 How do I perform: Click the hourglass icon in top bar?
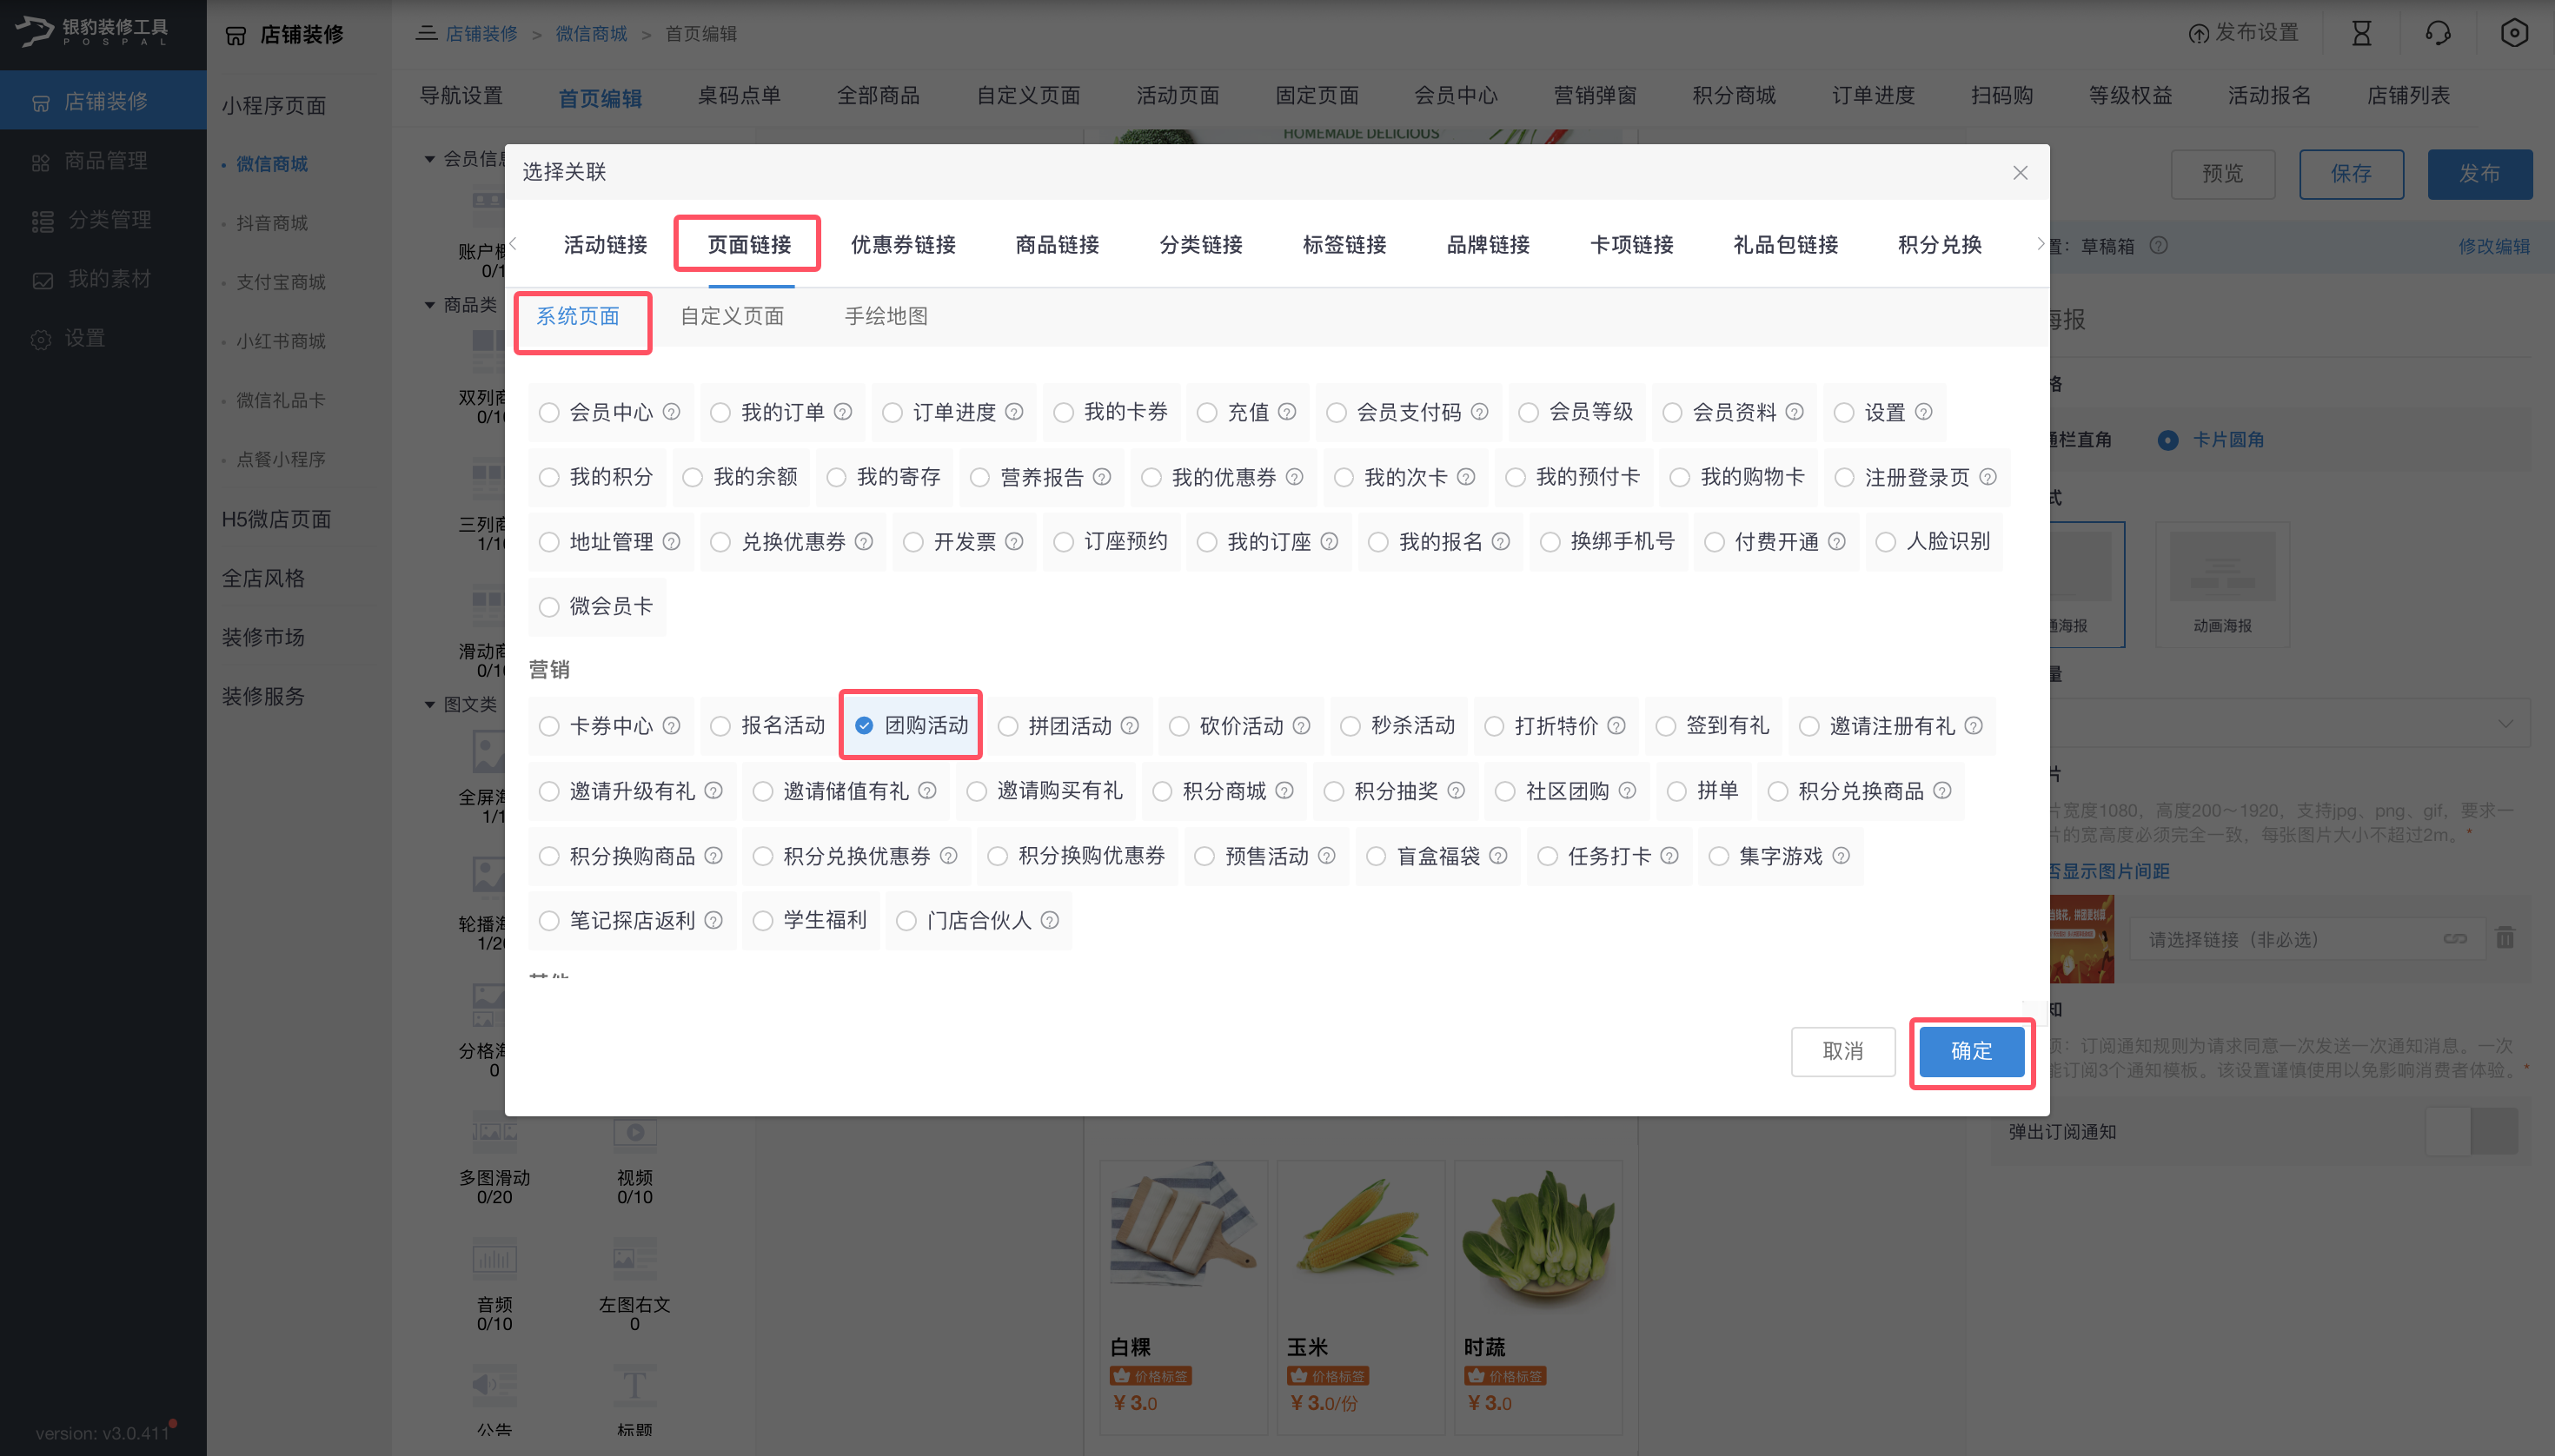2361,33
